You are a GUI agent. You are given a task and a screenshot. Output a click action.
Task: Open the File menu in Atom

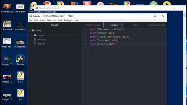[30, 20]
